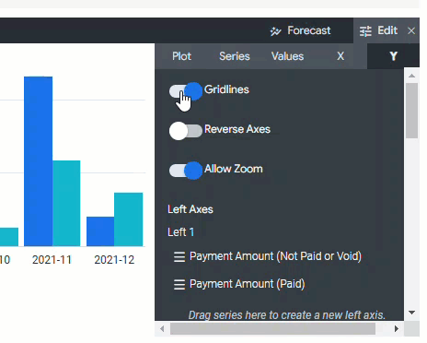
Task: Click the blue bar for 2021-12
Action: coord(100,231)
